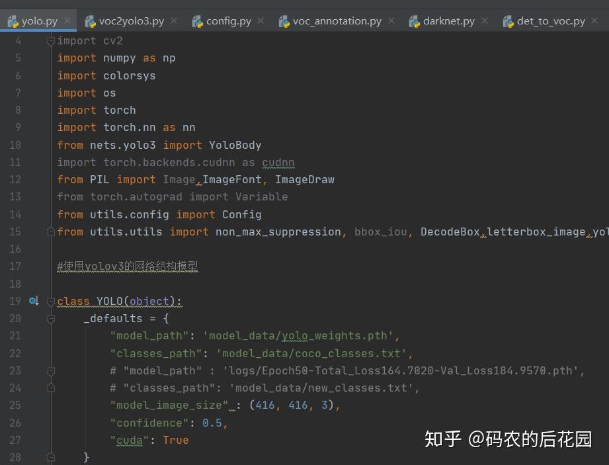The image size is (609, 465).
Task: Close the voc2yolo3.py tab
Action: coord(173,21)
